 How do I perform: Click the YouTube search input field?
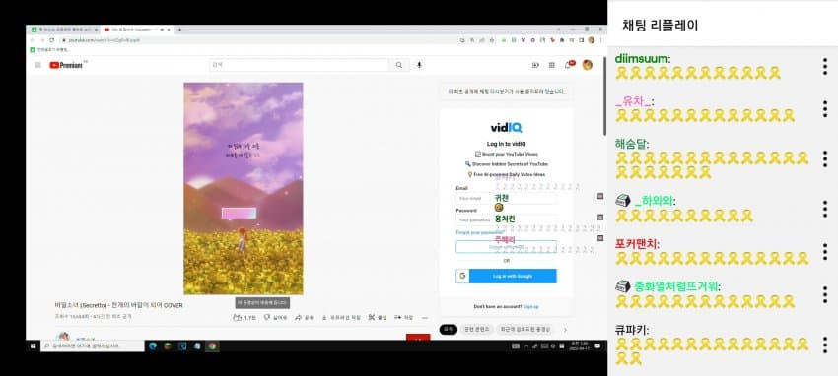(x=300, y=65)
